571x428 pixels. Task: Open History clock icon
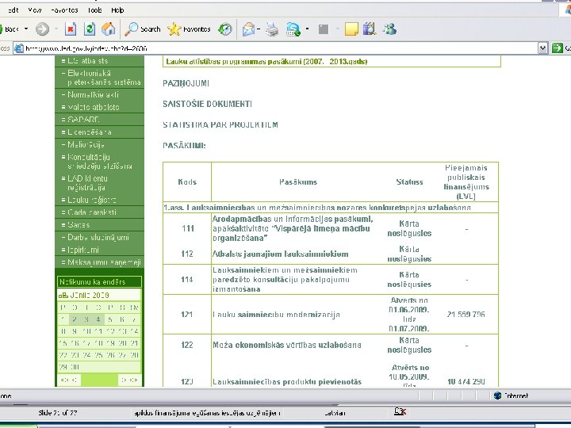pyautogui.click(x=225, y=29)
